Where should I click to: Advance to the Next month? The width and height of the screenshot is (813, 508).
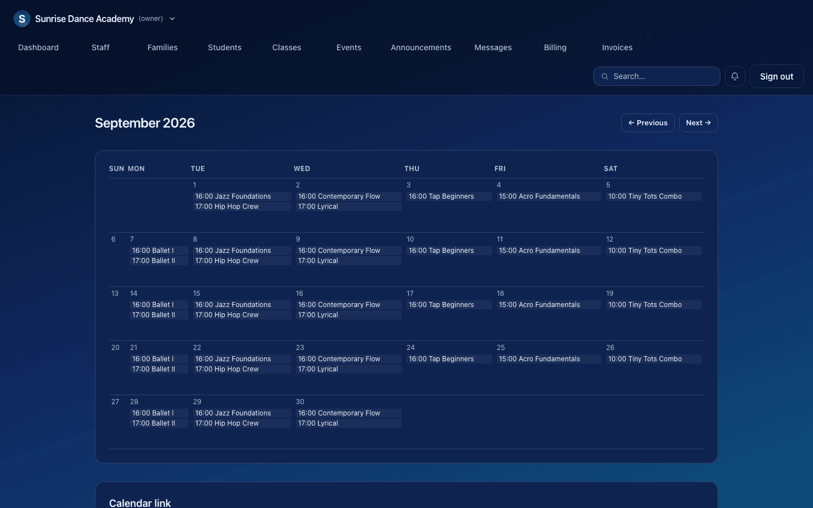pyautogui.click(x=698, y=123)
